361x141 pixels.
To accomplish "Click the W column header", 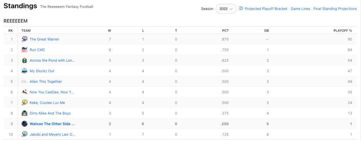I will point(109,31).
